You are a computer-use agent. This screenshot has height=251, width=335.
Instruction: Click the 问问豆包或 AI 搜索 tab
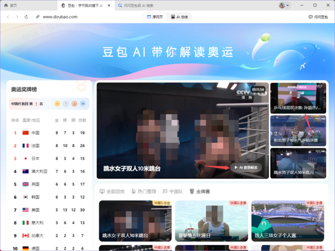tap(136, 6)
